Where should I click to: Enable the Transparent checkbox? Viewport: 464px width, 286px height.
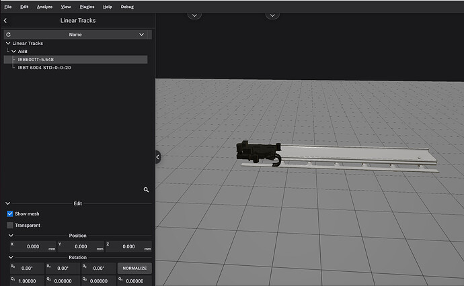coord(10,226)
